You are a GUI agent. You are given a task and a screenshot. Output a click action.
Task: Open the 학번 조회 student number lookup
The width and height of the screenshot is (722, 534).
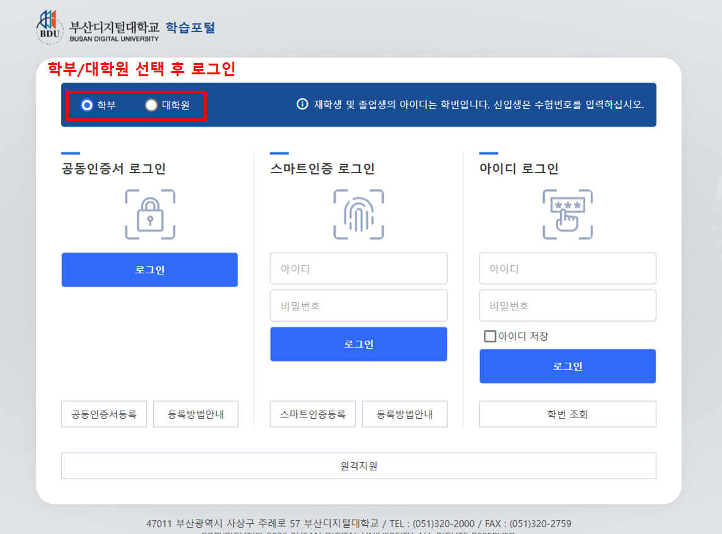tap(567, 414)
